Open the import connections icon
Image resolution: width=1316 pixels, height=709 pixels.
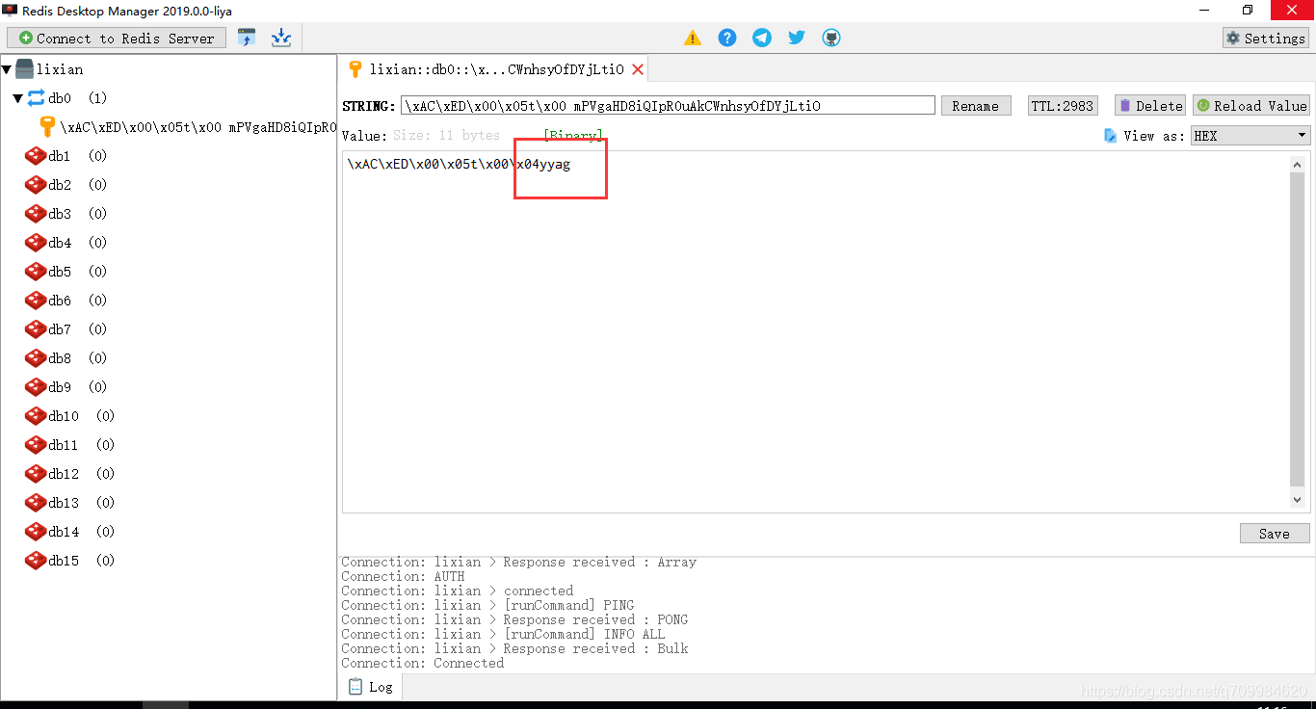pyautogui.click(x=247, y=38)
